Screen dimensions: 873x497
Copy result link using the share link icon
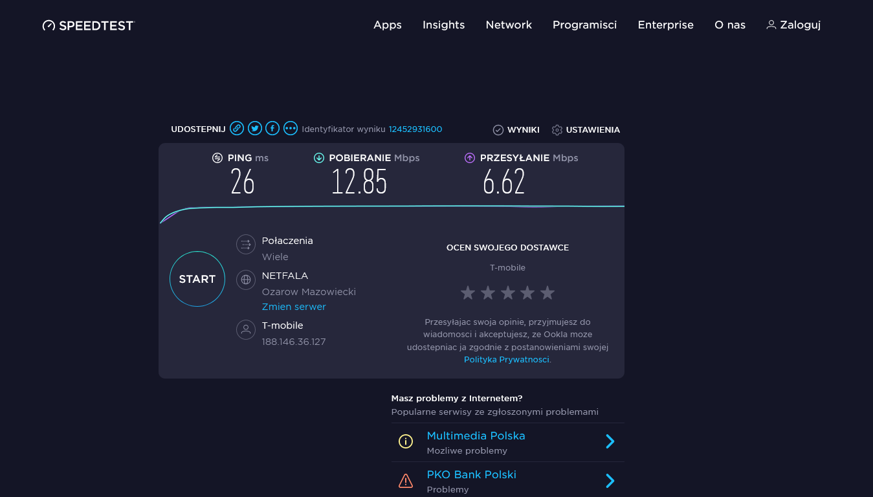point(238,129)
